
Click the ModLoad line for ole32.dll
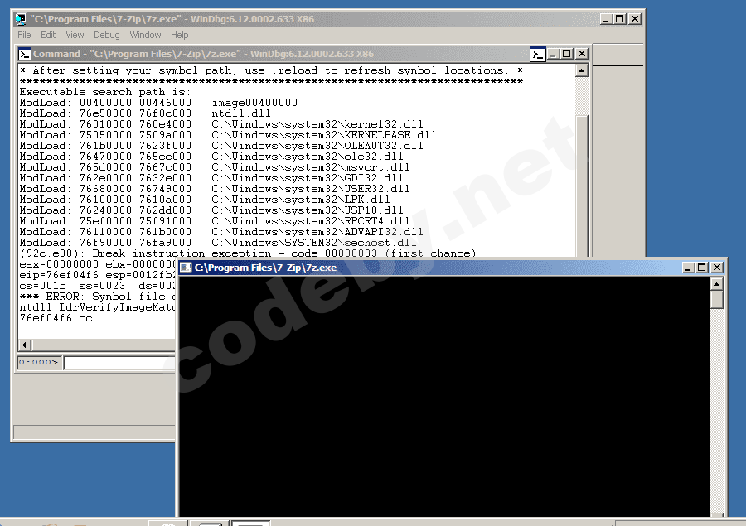click(x=211, y=157)
